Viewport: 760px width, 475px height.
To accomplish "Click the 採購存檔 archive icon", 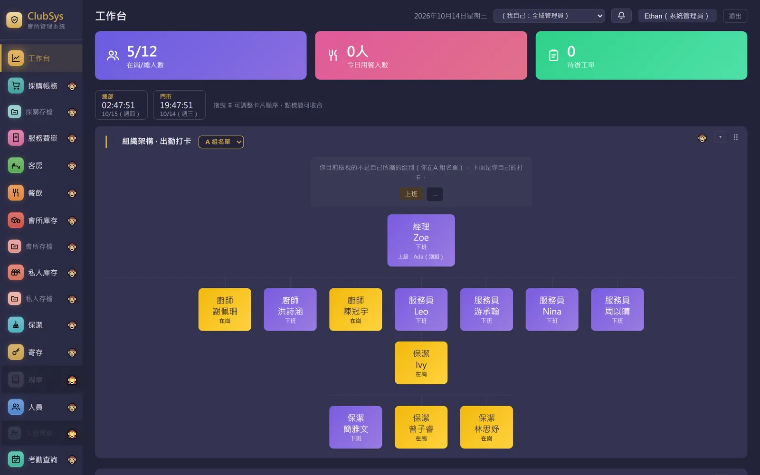I will tap(15, 112).
